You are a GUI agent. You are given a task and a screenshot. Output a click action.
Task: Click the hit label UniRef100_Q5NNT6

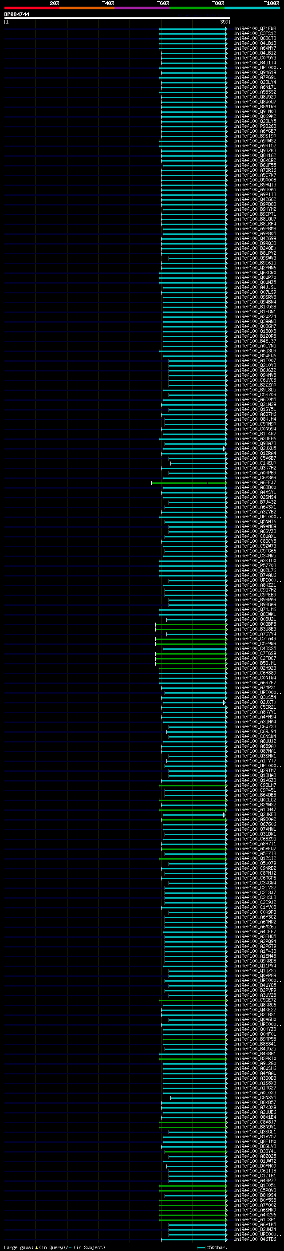(x=255, y=521)
